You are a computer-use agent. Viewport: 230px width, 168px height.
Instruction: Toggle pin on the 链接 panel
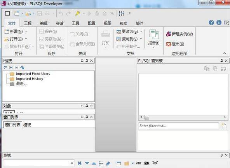click(87, 61)
